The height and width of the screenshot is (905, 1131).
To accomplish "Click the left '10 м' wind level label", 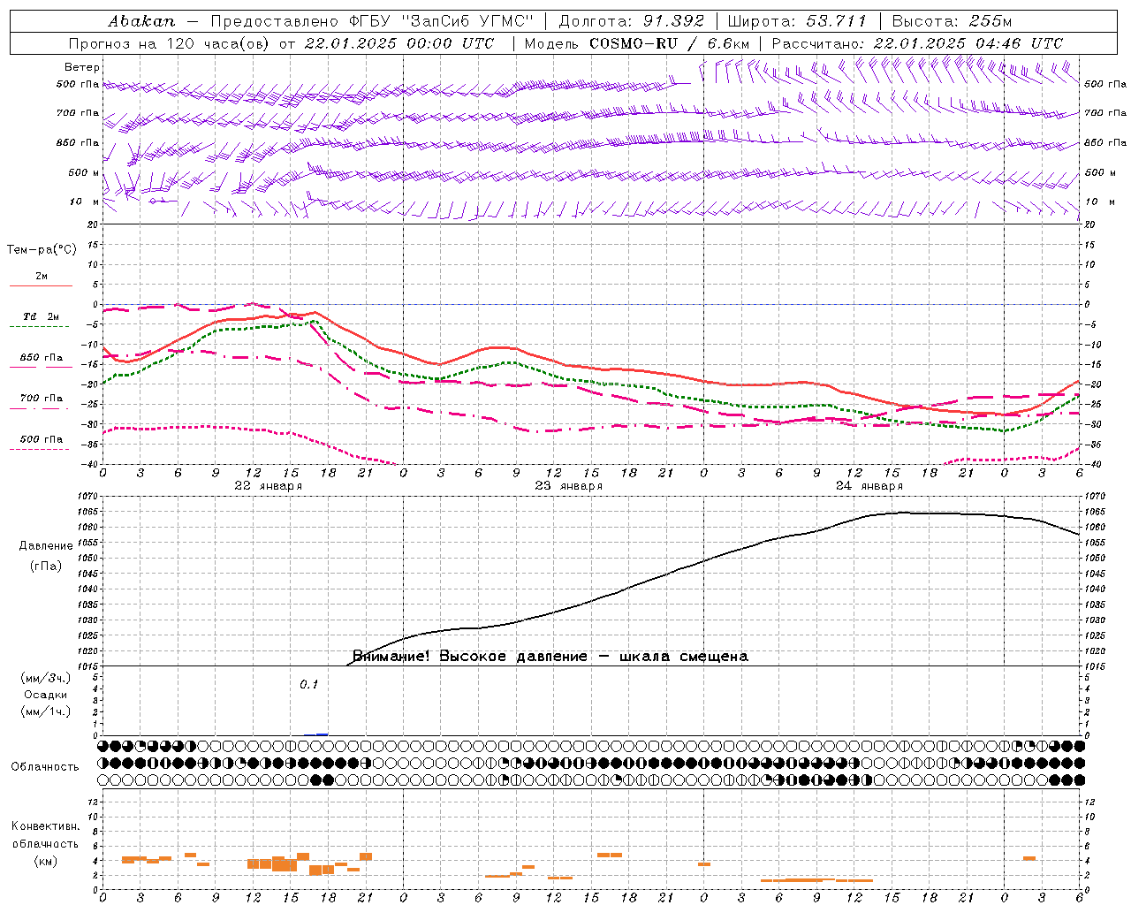I will point(84,202).
